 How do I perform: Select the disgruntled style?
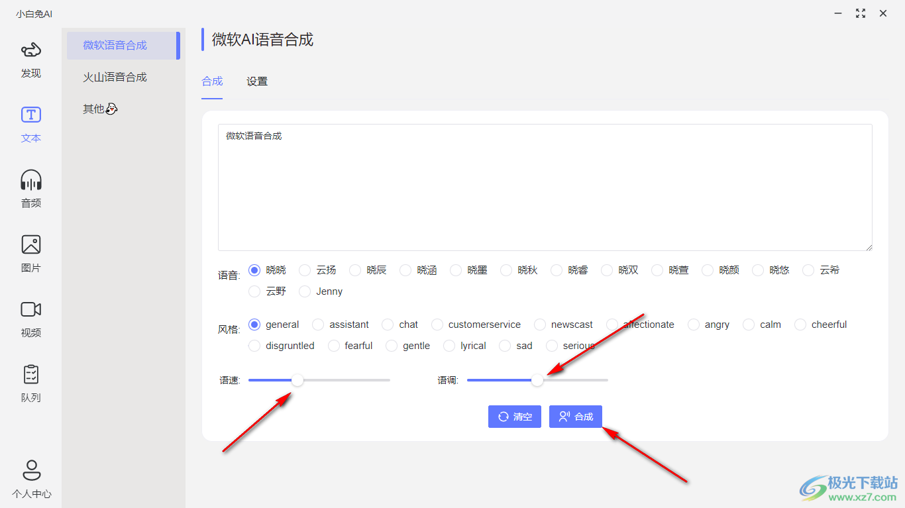(282, 346)
